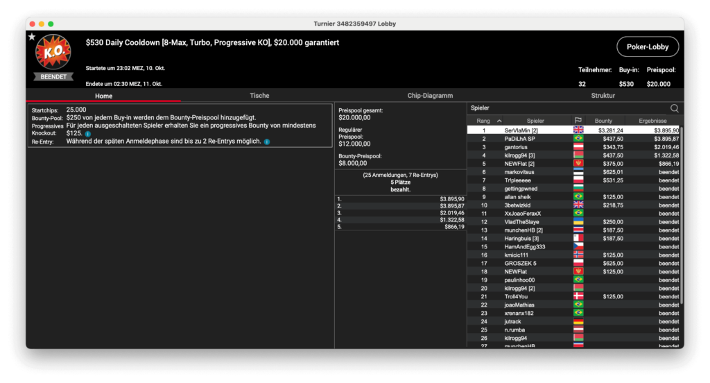710x383 pixels.
Task: Click the Brazil flag beside PaDiLhA SP
Action: [578, 139]
